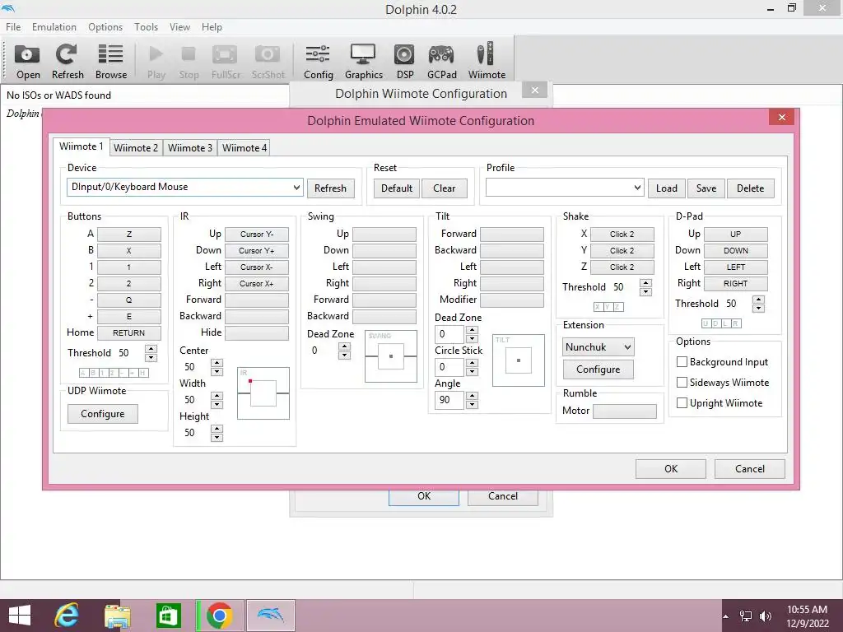Click OK in Emulated Wiimote dialog

pos(670,468)
